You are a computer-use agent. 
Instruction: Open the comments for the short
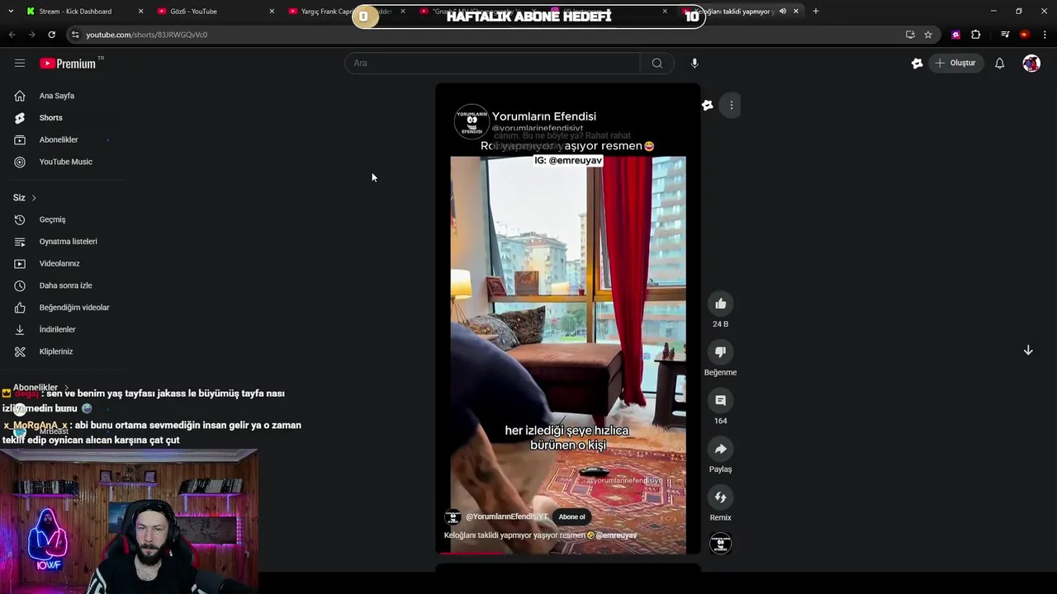[x=720, y=400]
